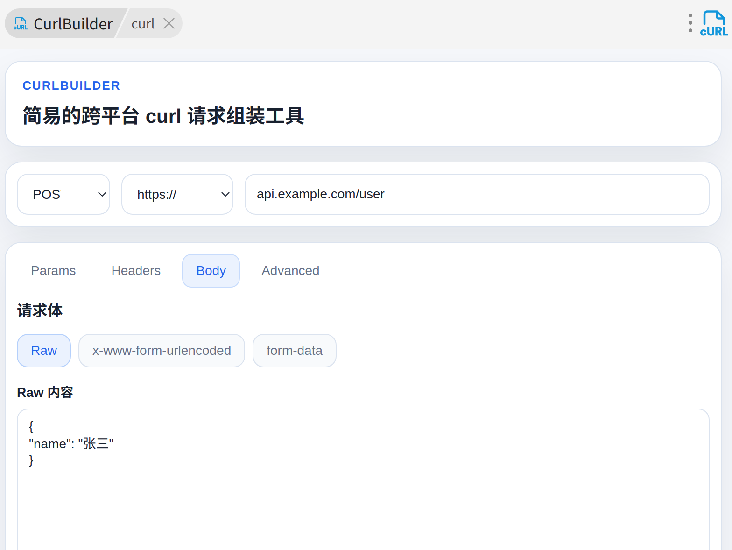This screenshot has height=550, width=732.
Task: Close the curl tab with the X
Action: 169,23
